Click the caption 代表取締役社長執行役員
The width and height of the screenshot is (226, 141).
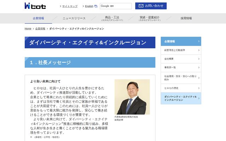pos(126,117)
